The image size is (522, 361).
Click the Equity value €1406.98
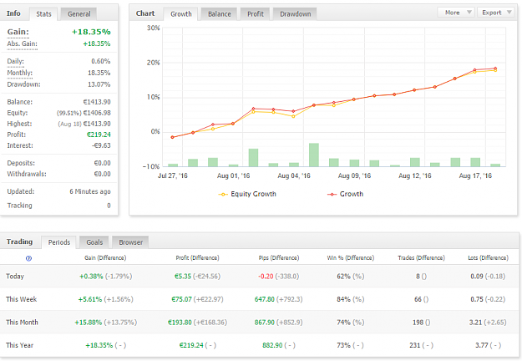(97, 113)
